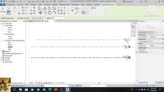Select the Rotate tool icon

50,13
